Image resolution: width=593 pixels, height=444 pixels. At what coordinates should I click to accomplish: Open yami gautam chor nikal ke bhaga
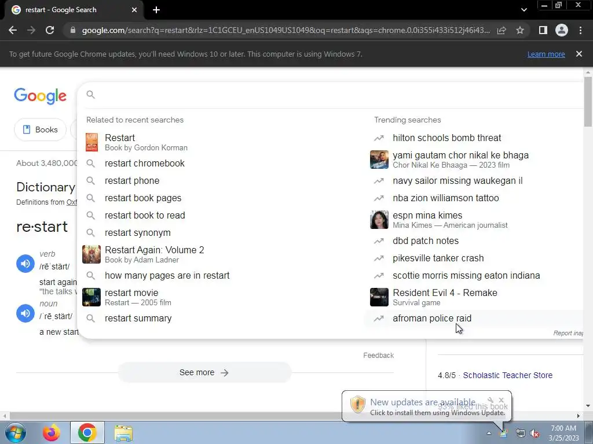475,160
